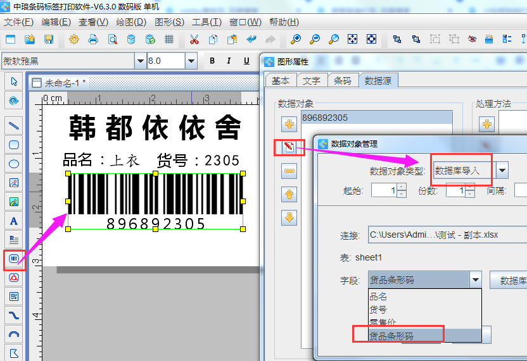This screenshot has height=361, width=527.
Task: Toggle underline text formatting
Action: [x=246, y=61]
